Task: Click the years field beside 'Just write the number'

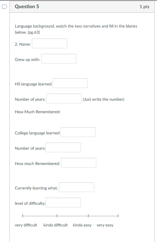Action: [64, 98]
